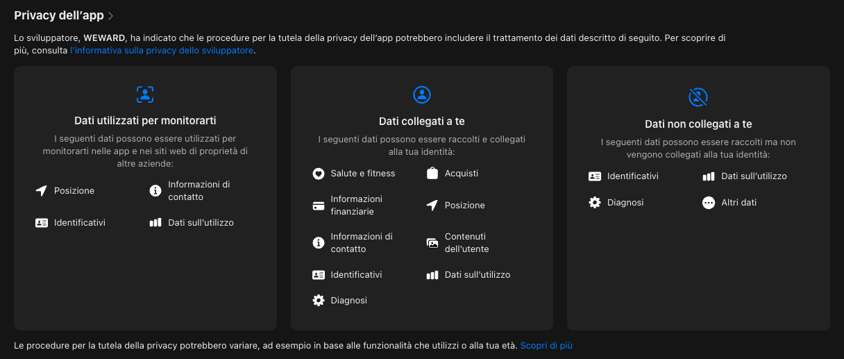Screen dimensions: 844x359
Task: Click the profile icon above Dati collegati a te
Action: pos(421,94)
